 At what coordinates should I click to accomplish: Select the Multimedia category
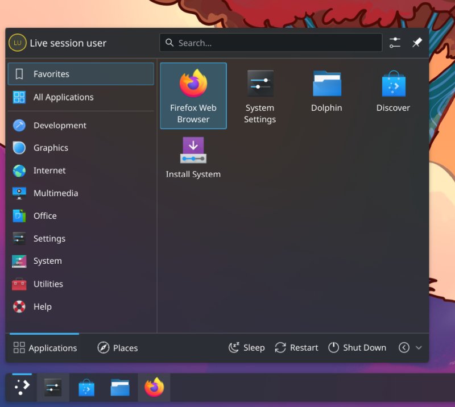click(56, 193)
